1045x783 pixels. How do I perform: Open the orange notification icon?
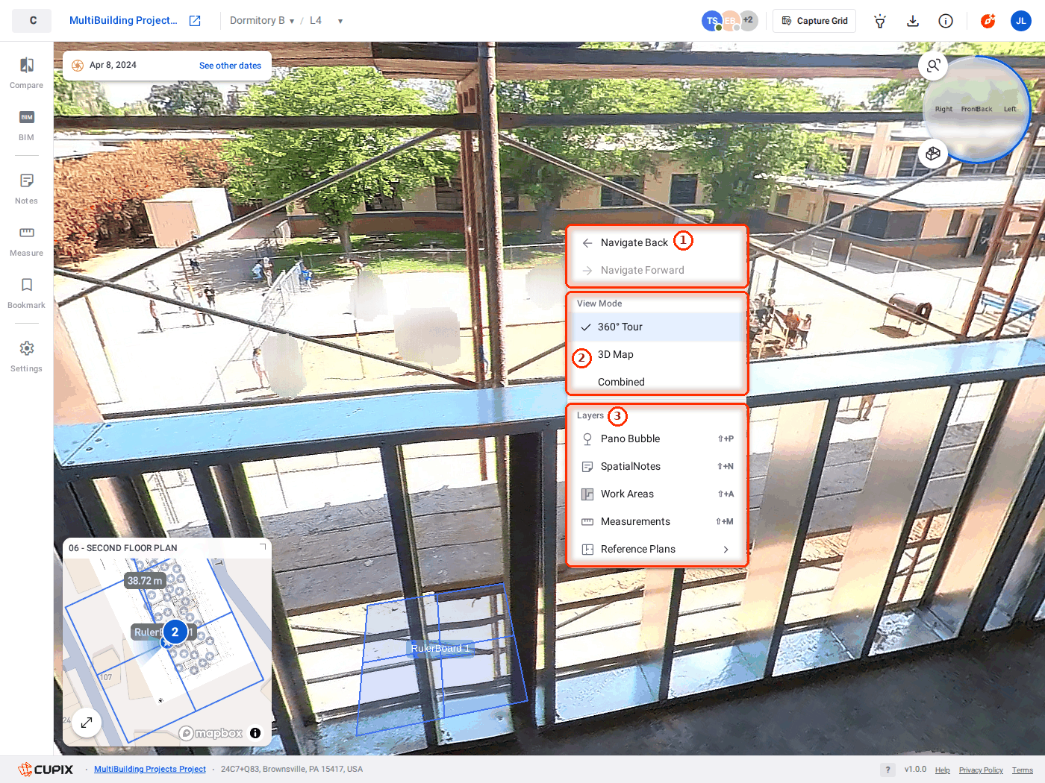pos(988,21)
